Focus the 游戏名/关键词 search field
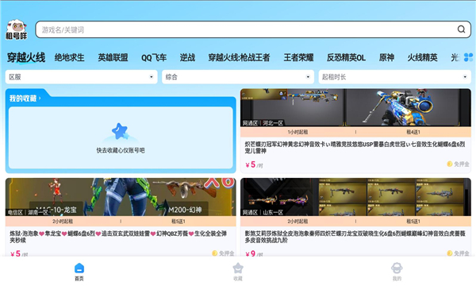Screen dimensions: 476x286 click(x=253, y=29)
